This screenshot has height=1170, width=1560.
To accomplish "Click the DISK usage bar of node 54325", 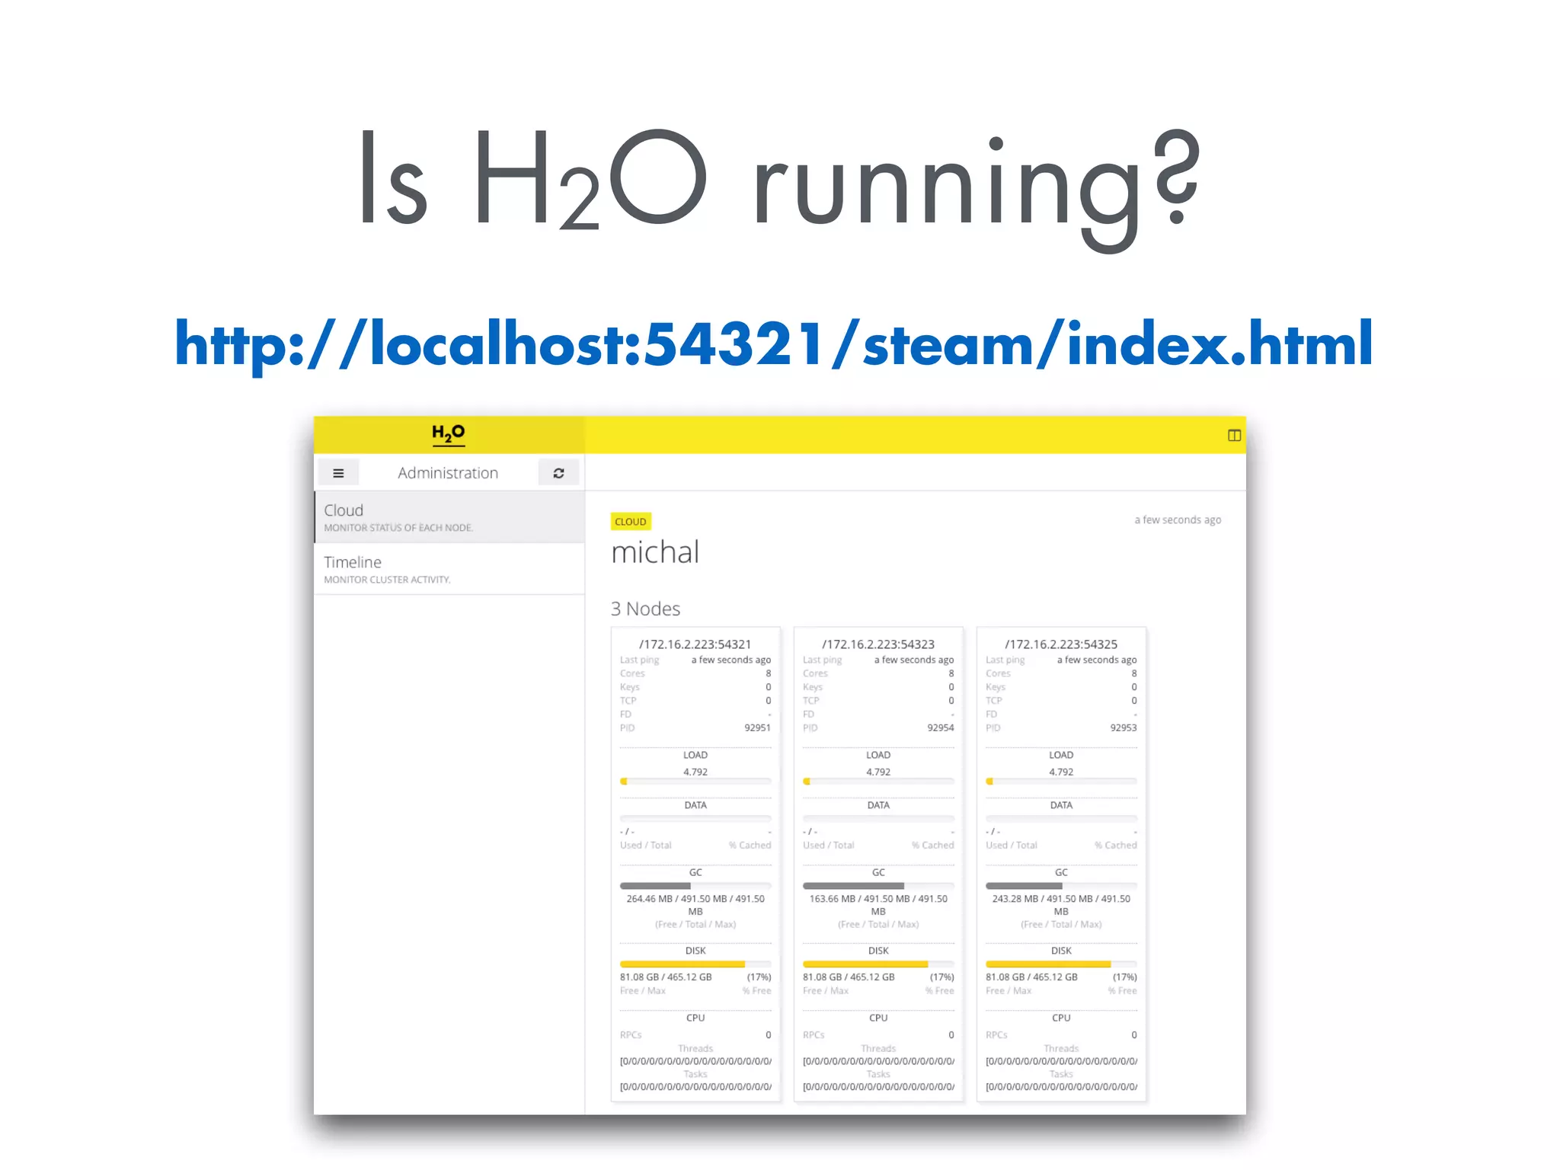I will click(x=1061, y=964).
